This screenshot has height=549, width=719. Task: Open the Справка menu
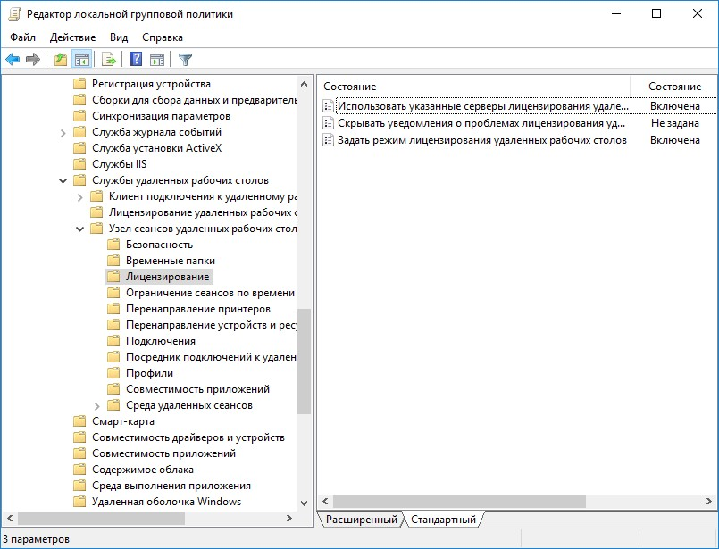point(163,37)
